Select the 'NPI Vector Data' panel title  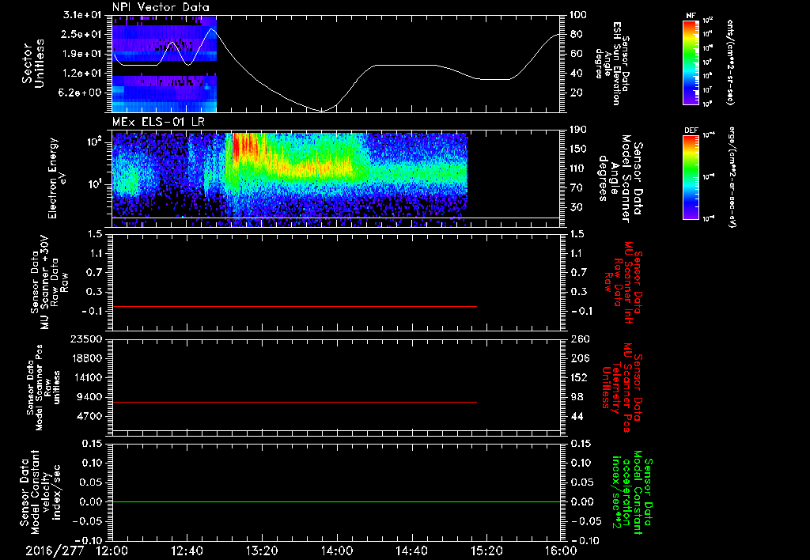tap(161, 7)
